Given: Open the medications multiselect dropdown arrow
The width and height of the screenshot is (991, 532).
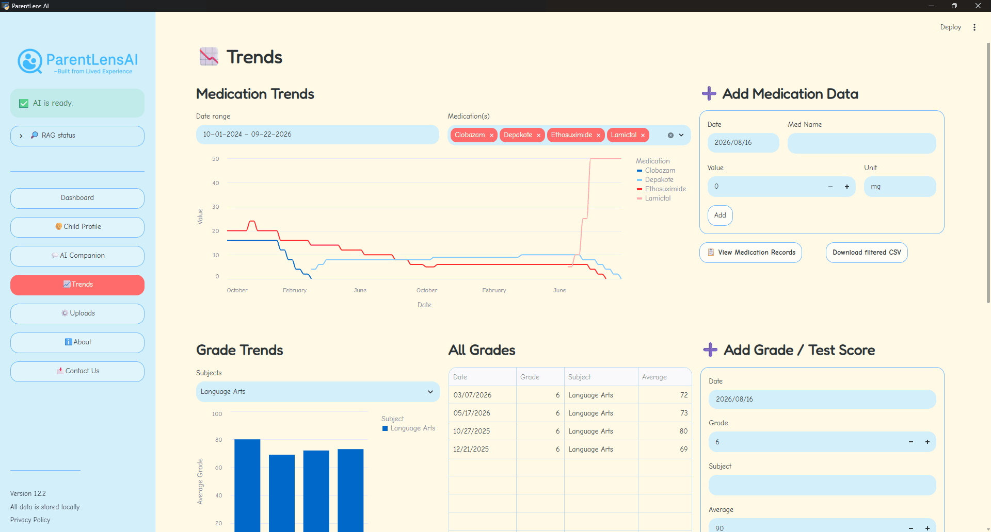Looking at the screenshot, I should (681, 135).
